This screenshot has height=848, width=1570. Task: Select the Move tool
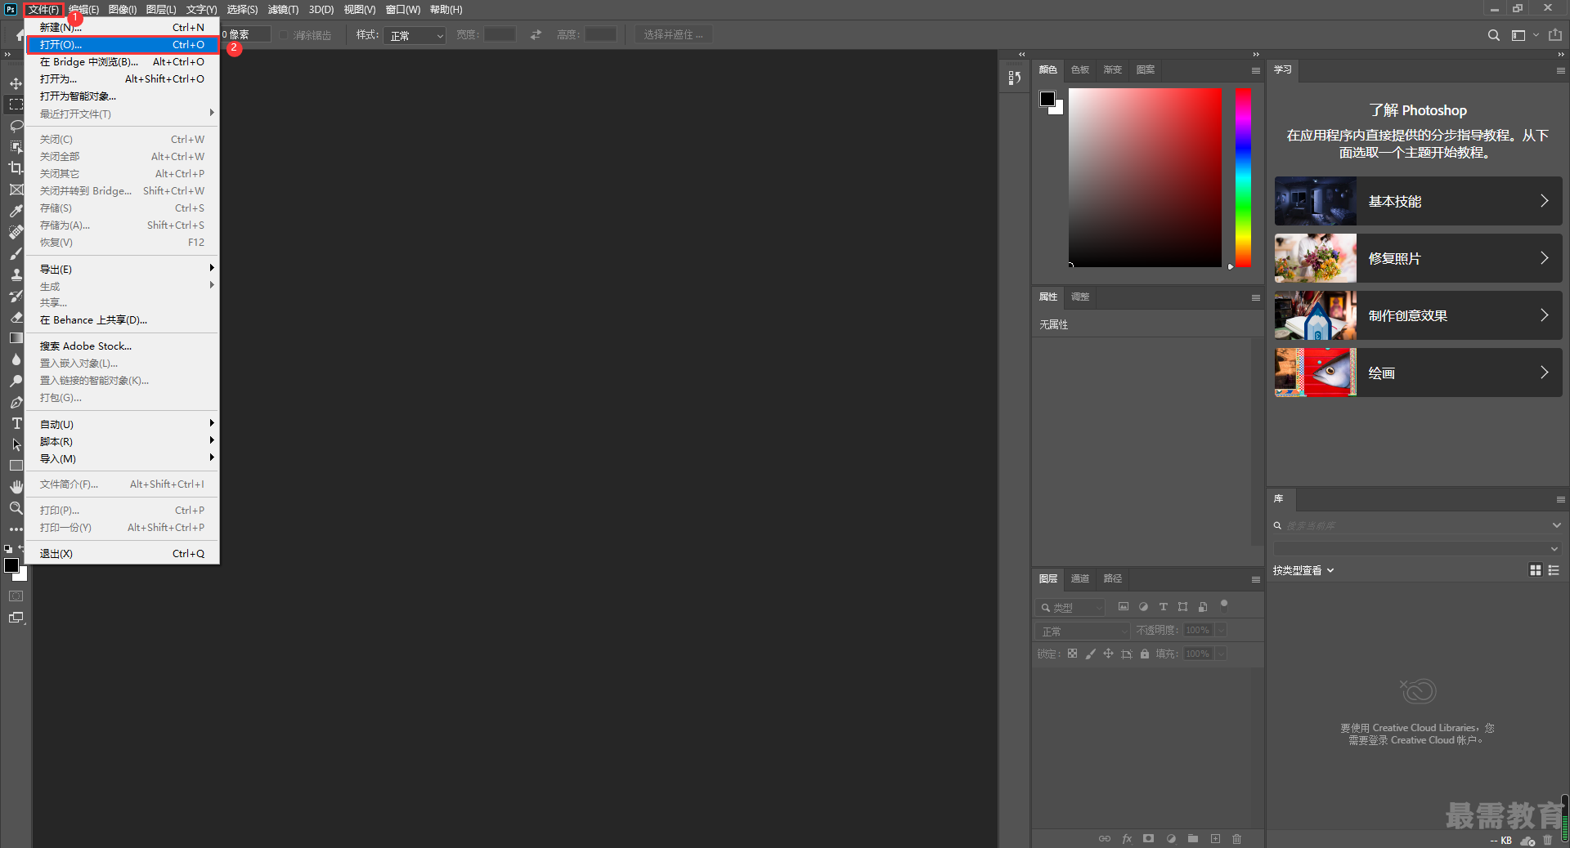pyautogui.click(x=16, y=83)
